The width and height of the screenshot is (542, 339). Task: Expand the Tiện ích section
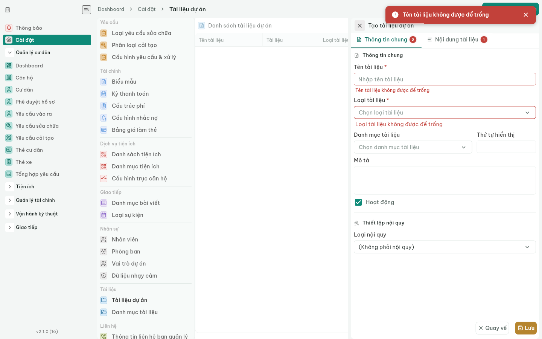(x=10, y=187)
